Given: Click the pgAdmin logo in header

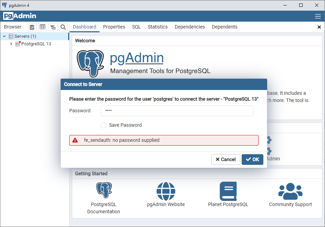Looking at the screenshot, I should 20,16.
